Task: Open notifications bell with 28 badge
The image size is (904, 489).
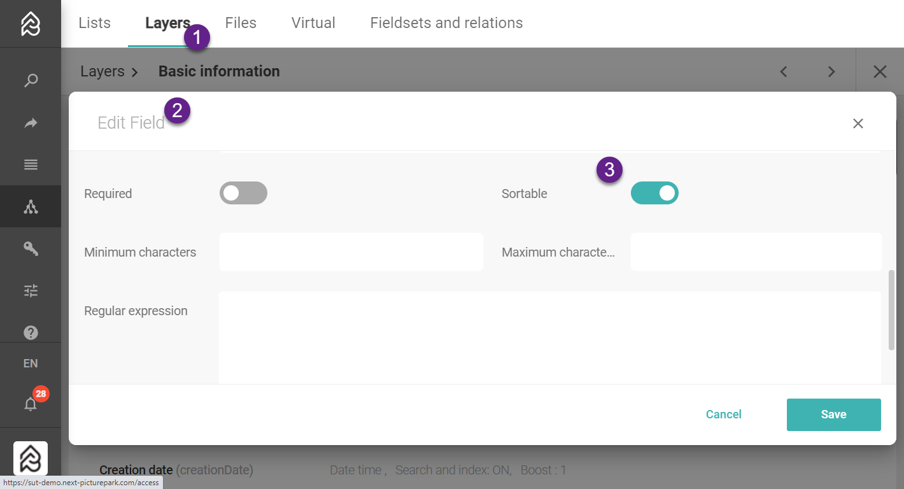Action: (x=31, y=404)
